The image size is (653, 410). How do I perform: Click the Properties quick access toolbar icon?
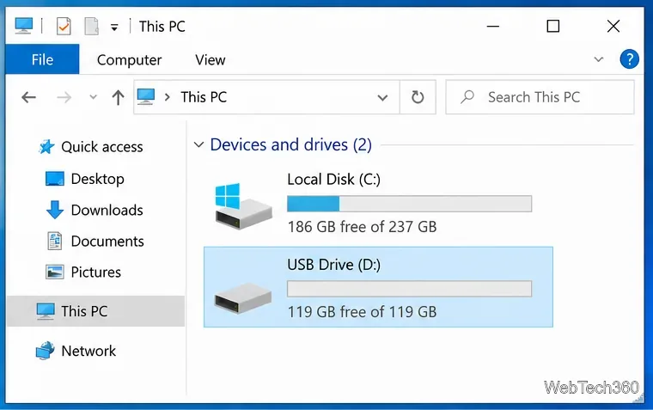[x=64, y=27]
